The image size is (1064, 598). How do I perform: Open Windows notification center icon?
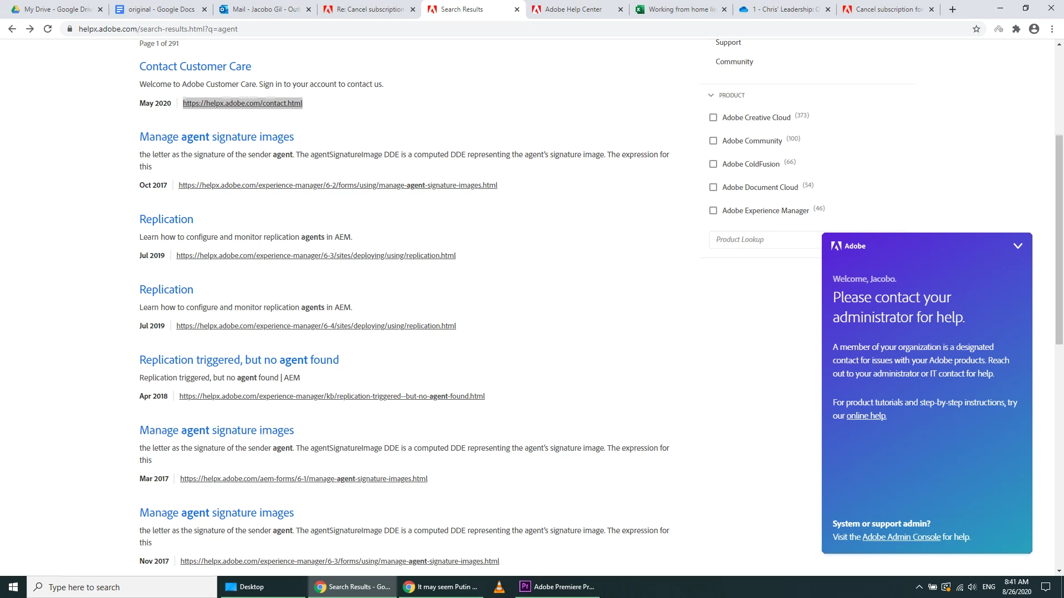(x=1046, y=587)
